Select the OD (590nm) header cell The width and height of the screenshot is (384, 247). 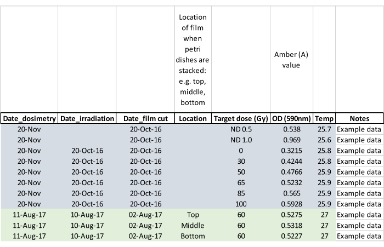click(x=291, y=118)
